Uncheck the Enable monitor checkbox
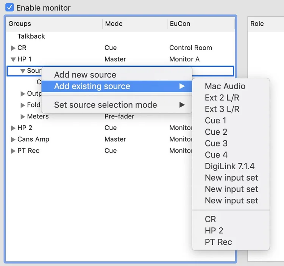This screenshot has width=284, height=266. tap(9, 8)
